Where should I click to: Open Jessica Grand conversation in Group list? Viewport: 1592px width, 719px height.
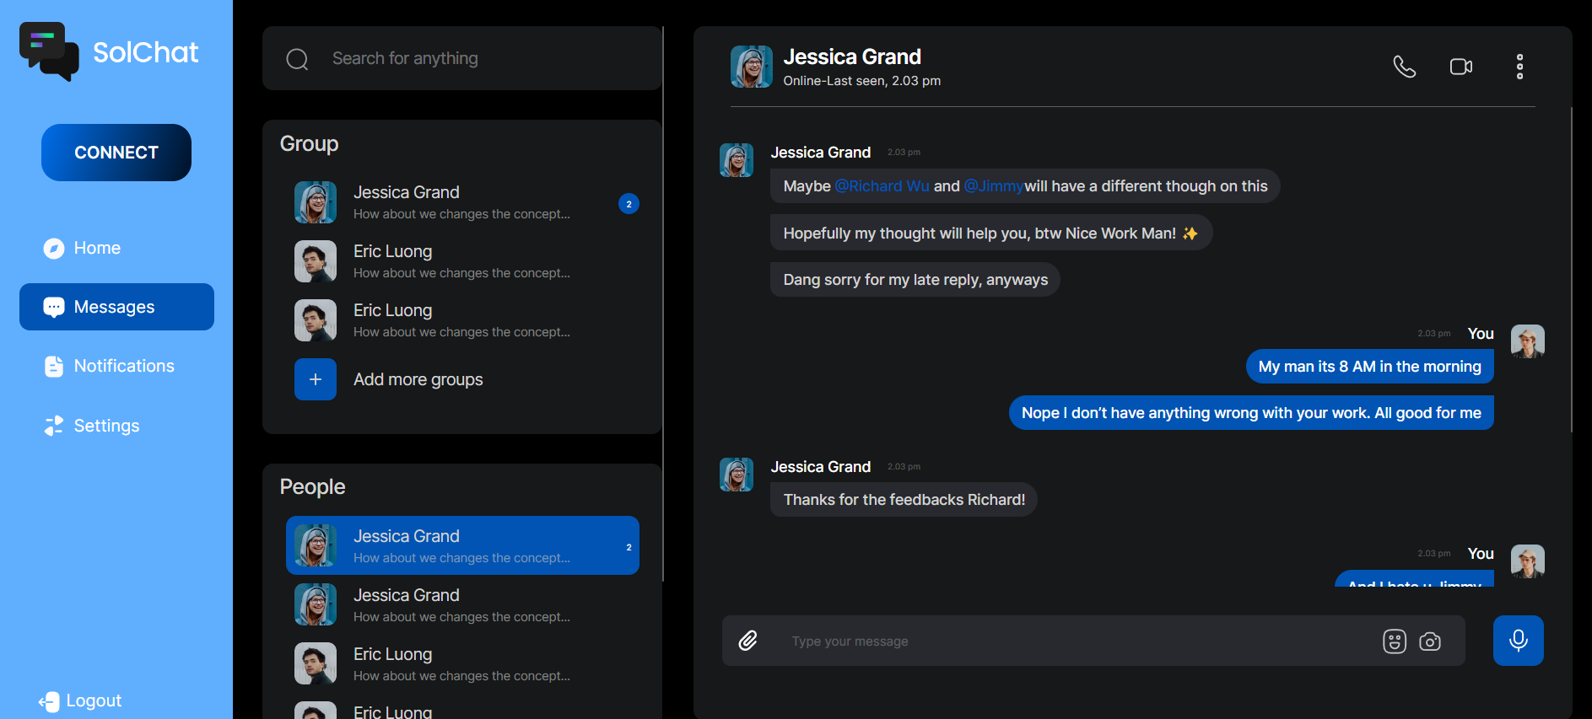pyautogui.click(x=462, y=202)
